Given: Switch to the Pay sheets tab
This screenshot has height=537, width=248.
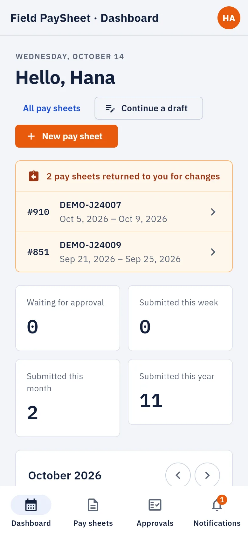Looking at the screenshot, I should 93,512.
